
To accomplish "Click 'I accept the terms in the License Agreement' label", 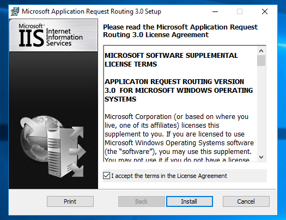I will (x=169, y=176).
